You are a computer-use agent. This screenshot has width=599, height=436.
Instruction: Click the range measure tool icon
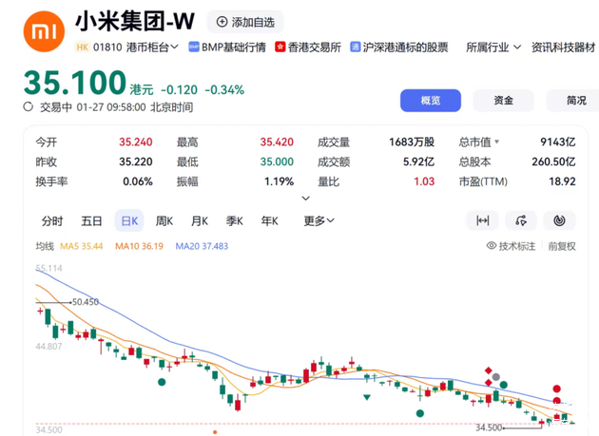pyautogui.click(x=482, y=221)
